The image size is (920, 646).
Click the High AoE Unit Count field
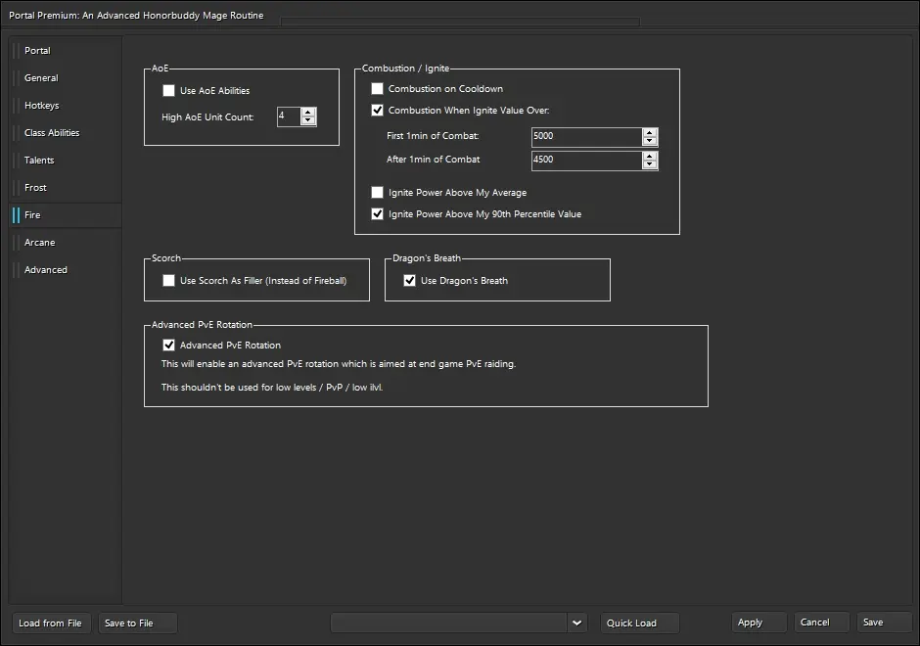(x=290, y=116)
